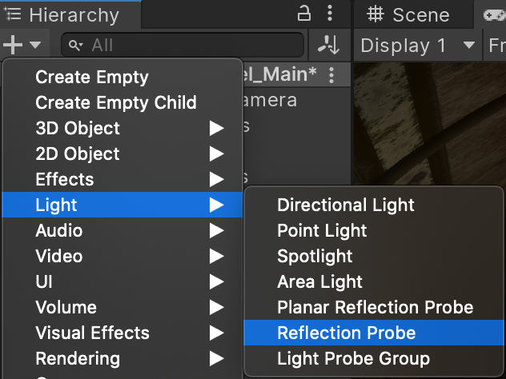Select Create Empty from the menu

click(x=92, y=77)
